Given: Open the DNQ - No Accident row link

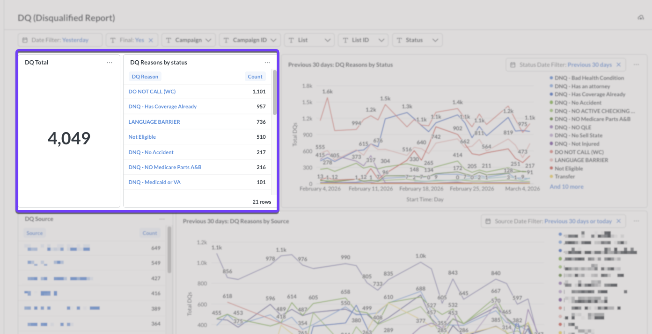Looking at the screenshot, I should click(151, 152).
